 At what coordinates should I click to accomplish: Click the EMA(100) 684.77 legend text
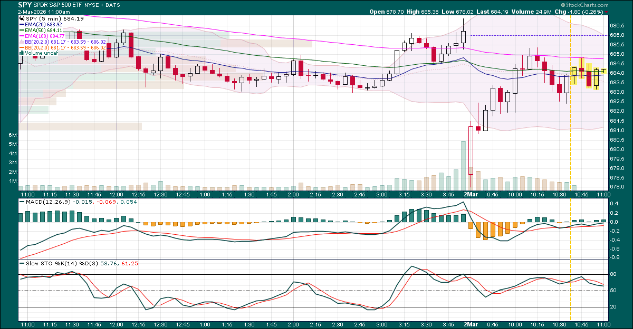click(45, 36)
